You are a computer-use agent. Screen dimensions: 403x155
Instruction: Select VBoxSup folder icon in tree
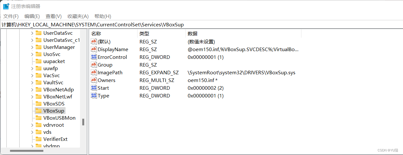tap(39, 111)
